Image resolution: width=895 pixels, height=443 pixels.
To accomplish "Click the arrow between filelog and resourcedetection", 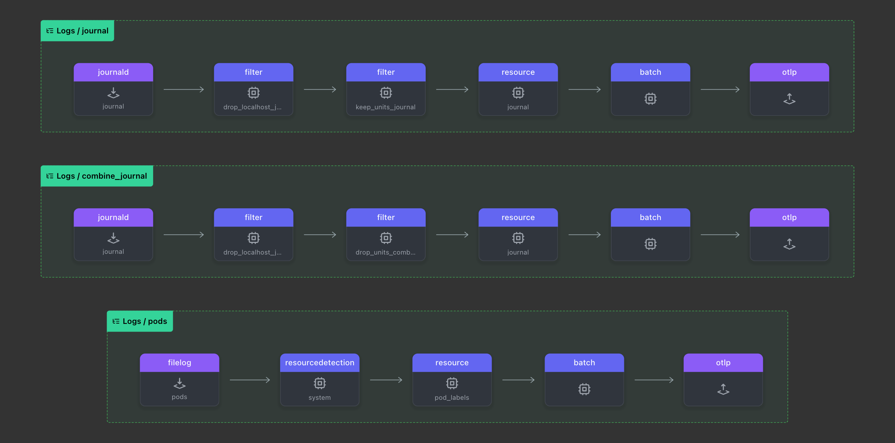I will (x=250, y=380).
